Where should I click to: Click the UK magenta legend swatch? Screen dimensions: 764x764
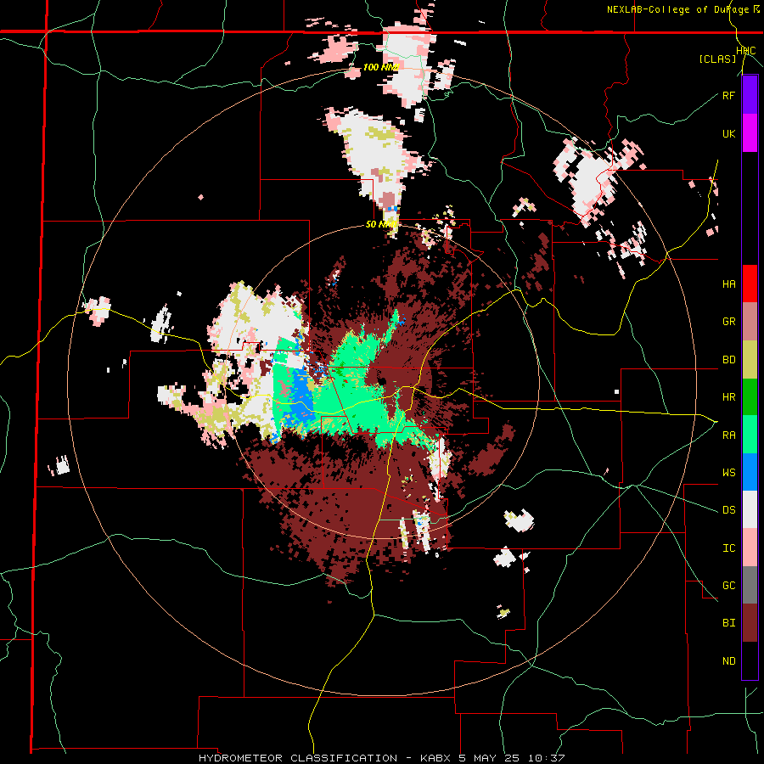[x=750, y=133]
